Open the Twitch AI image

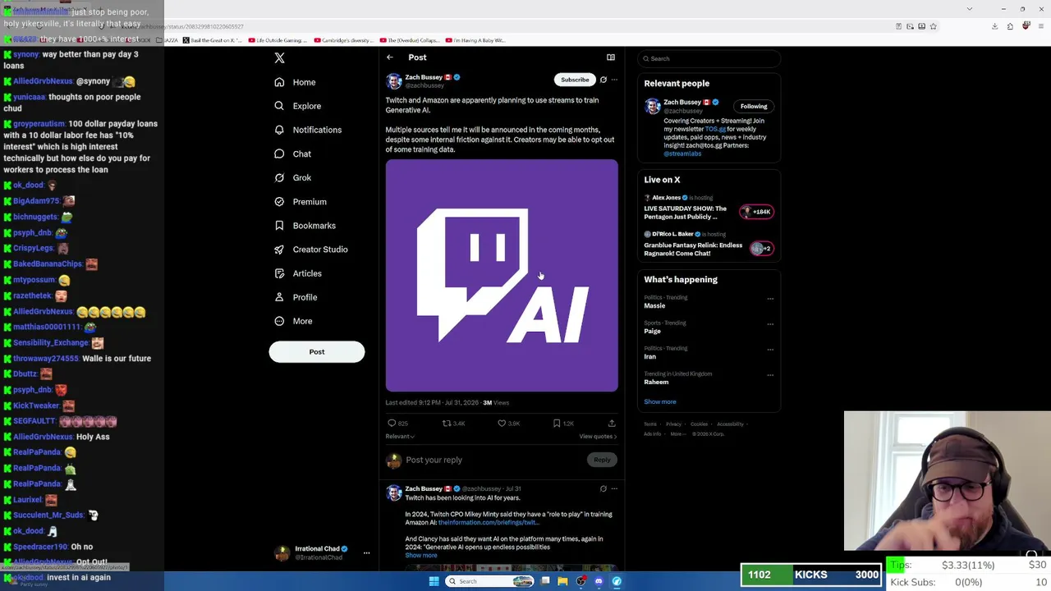coord(502,276)
